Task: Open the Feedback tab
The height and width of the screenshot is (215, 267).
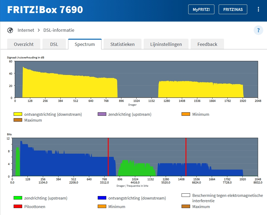Action: pyautogui.click(x=207, y=44)
